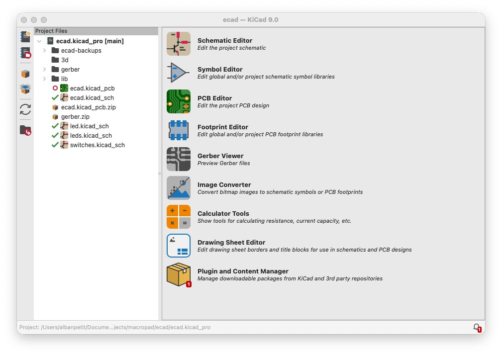The width and height of the screenshot is (502, 355).
Task: Click the panel divider splitter handle
Action: point(160,174)
